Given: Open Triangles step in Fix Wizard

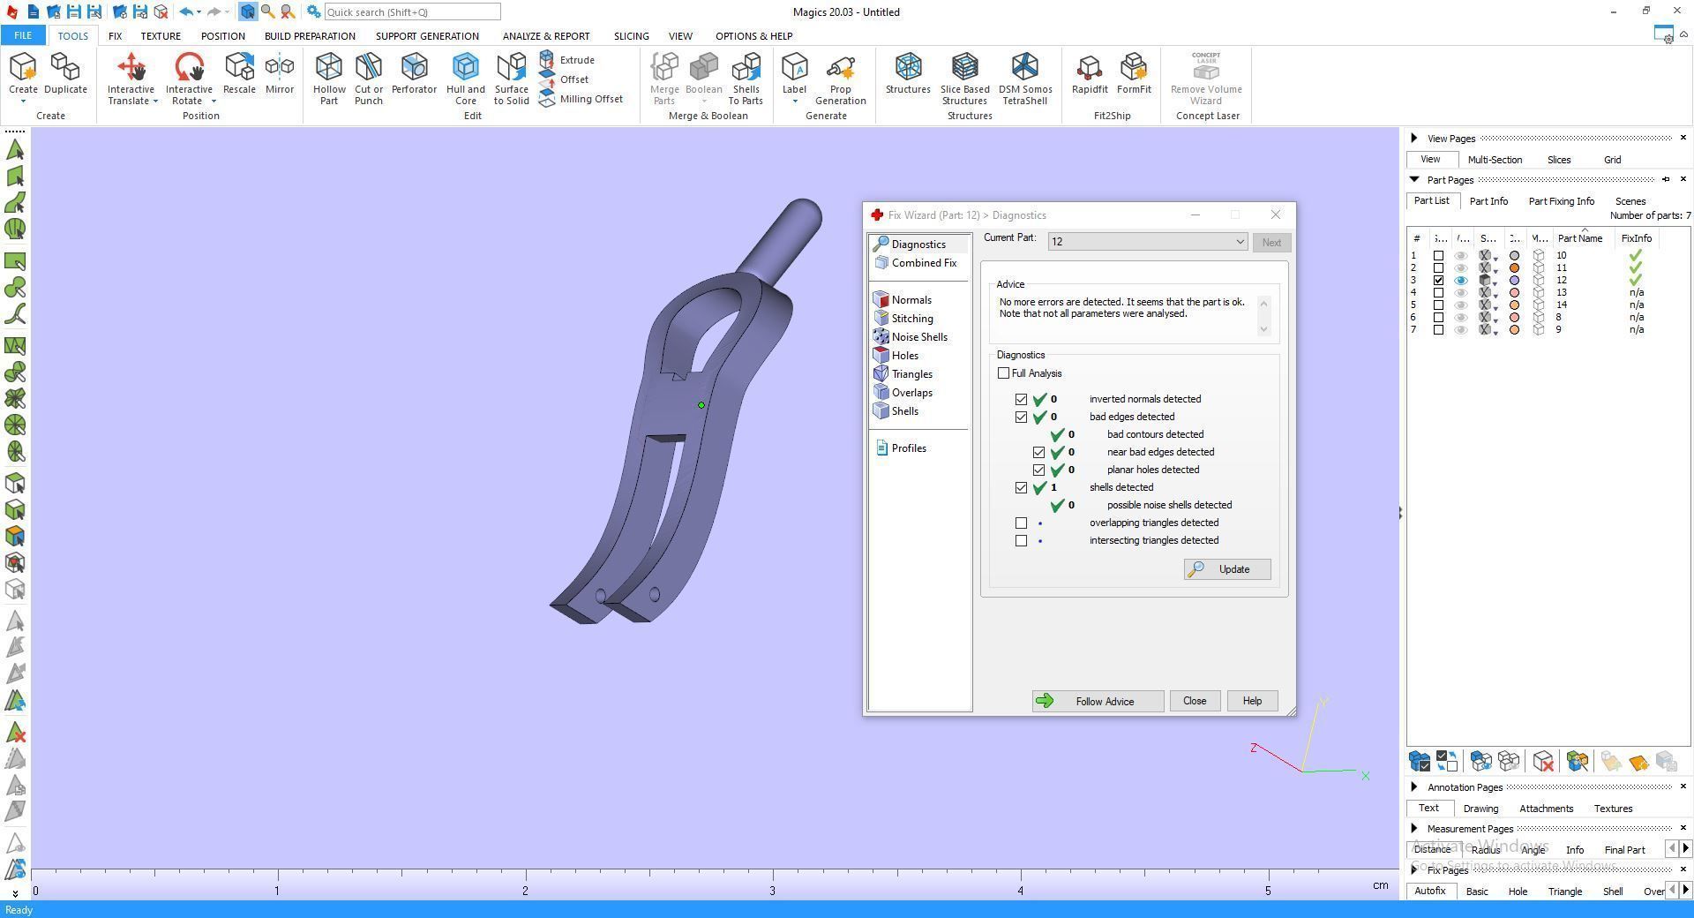Looking at the screenshot, I should (x=903, y=374).
